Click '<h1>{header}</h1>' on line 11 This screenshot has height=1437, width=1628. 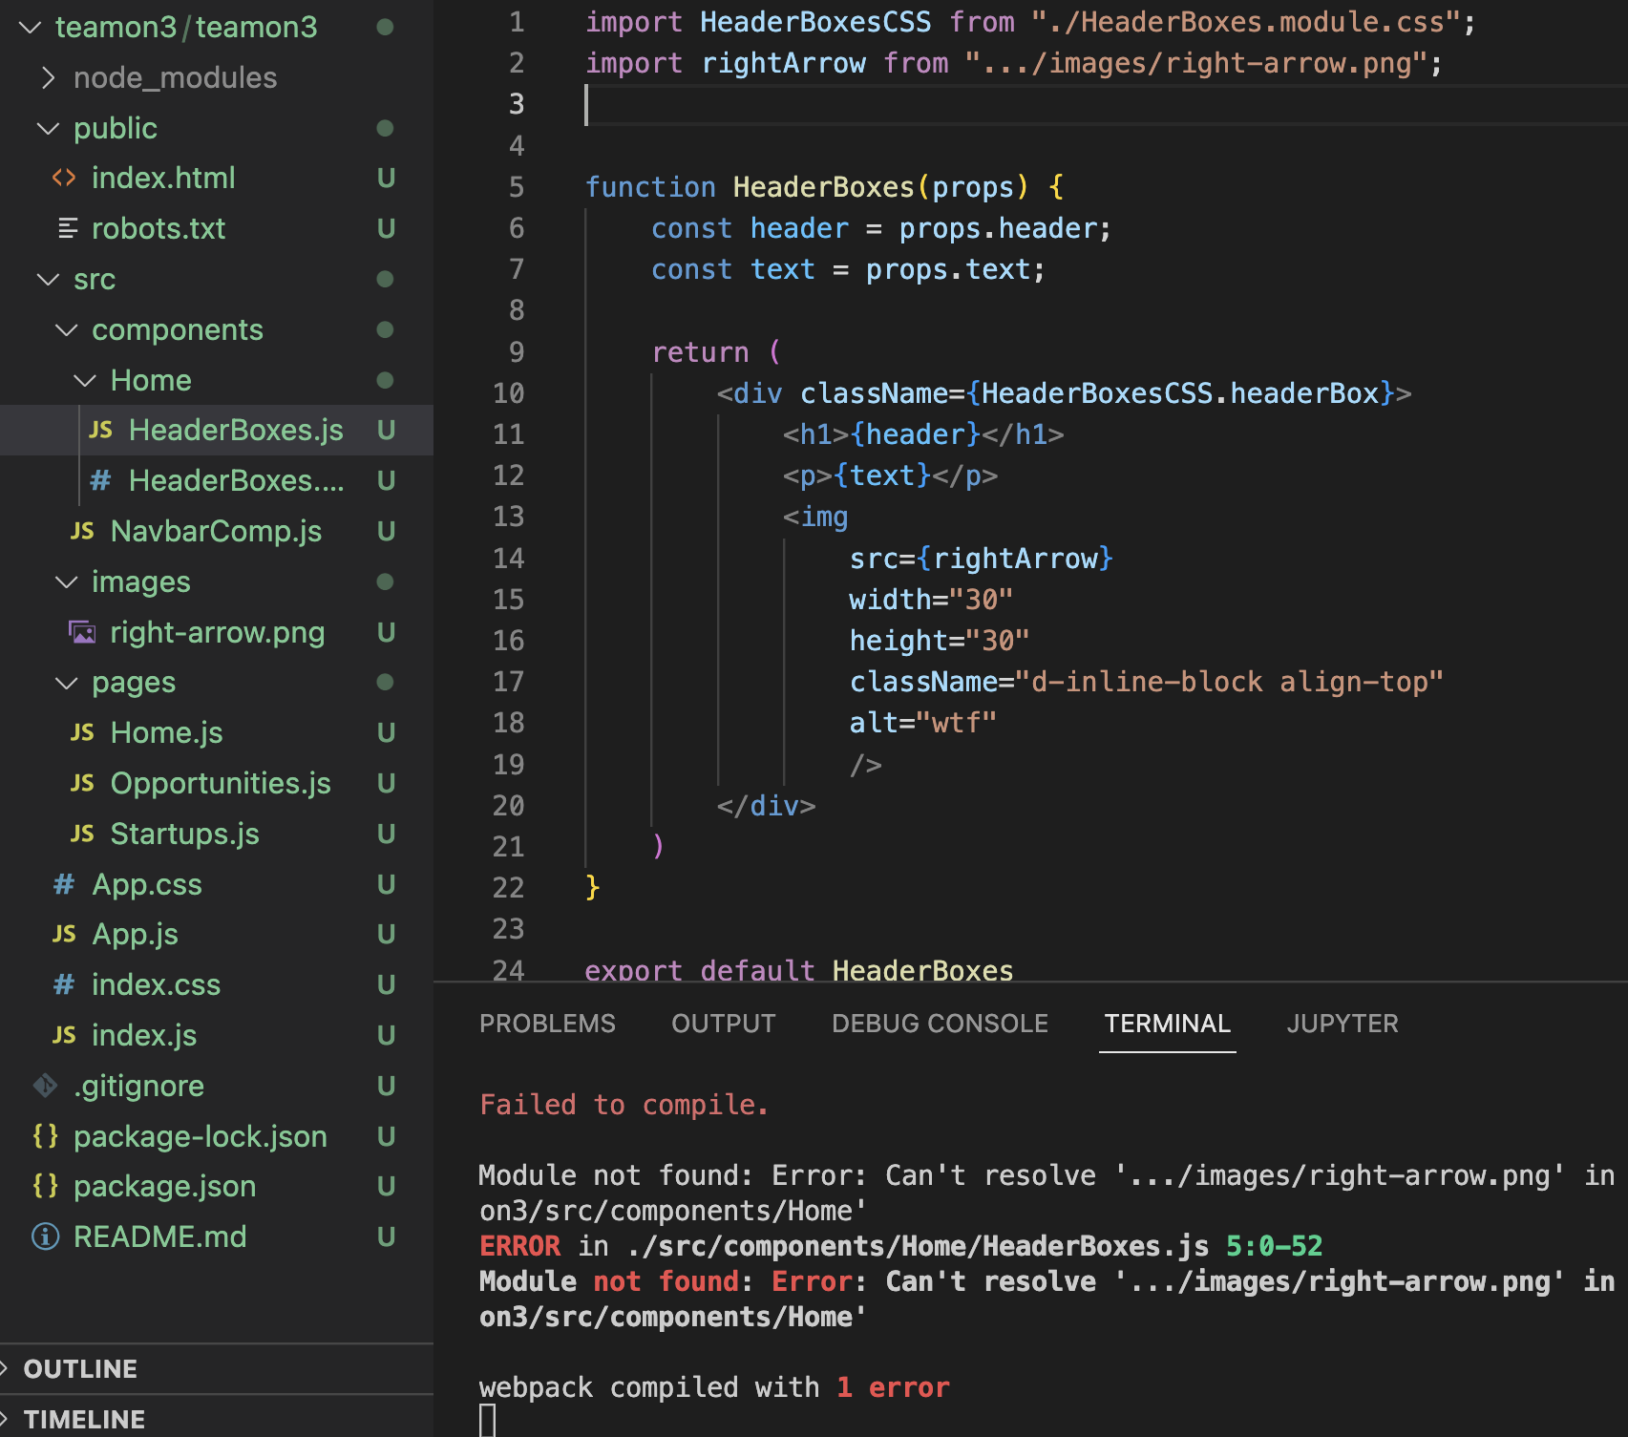click(923, 434)
